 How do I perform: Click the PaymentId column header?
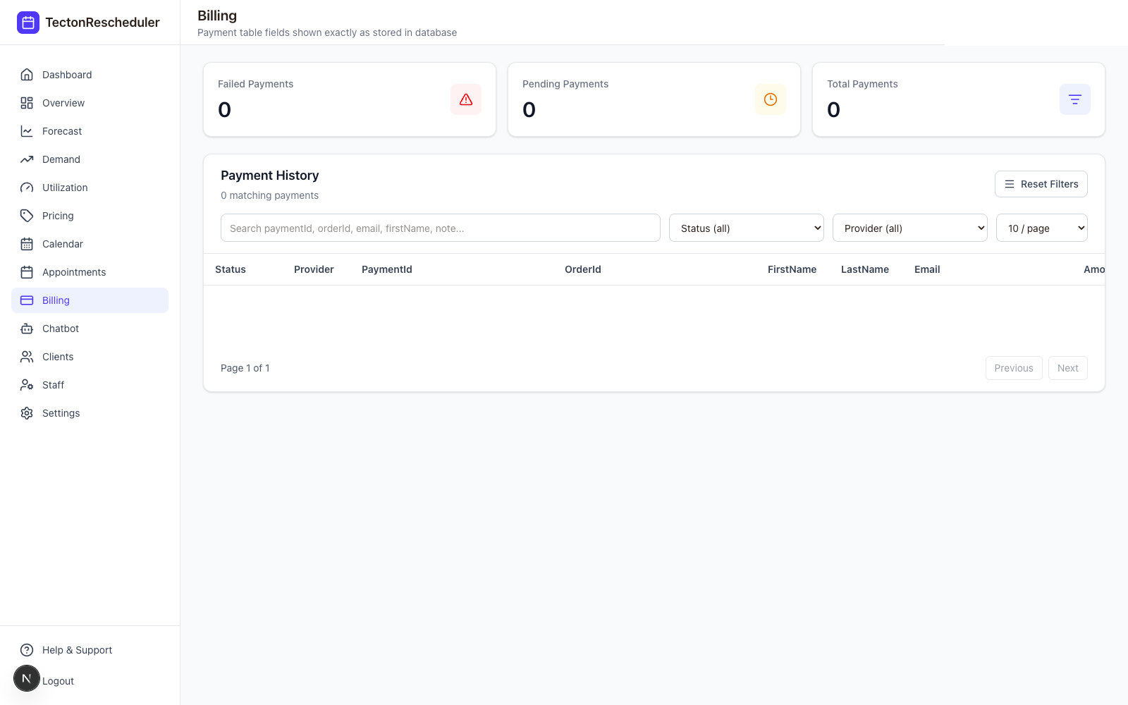pos(387,269)
